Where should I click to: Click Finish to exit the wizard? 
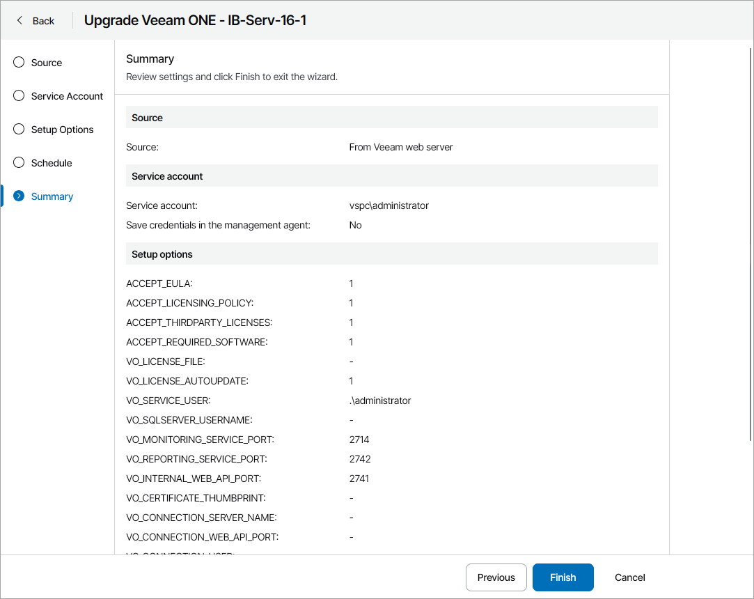click(563, 577)
